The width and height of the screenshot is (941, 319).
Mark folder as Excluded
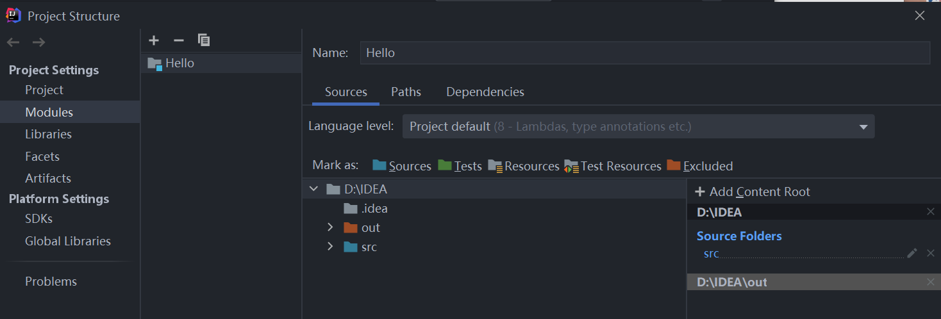(700, 166)
